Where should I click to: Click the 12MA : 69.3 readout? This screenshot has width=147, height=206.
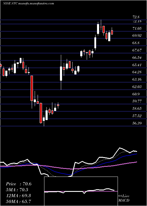tap(18, 195)
